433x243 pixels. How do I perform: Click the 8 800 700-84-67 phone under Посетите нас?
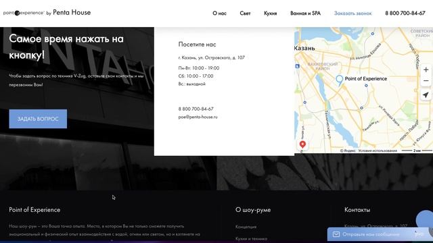(x=196, y=109)
